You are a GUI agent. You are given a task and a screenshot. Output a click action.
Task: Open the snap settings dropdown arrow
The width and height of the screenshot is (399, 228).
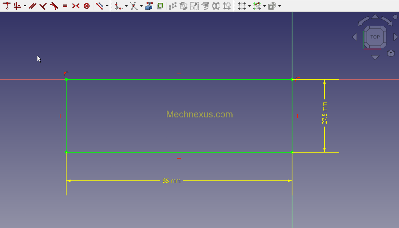coord(264,6)
